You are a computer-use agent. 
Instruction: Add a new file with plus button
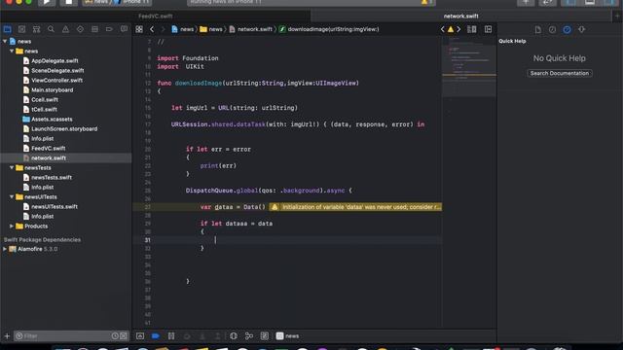(x=7, y=336)
